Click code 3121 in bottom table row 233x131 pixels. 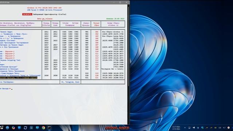coord(64,78)
